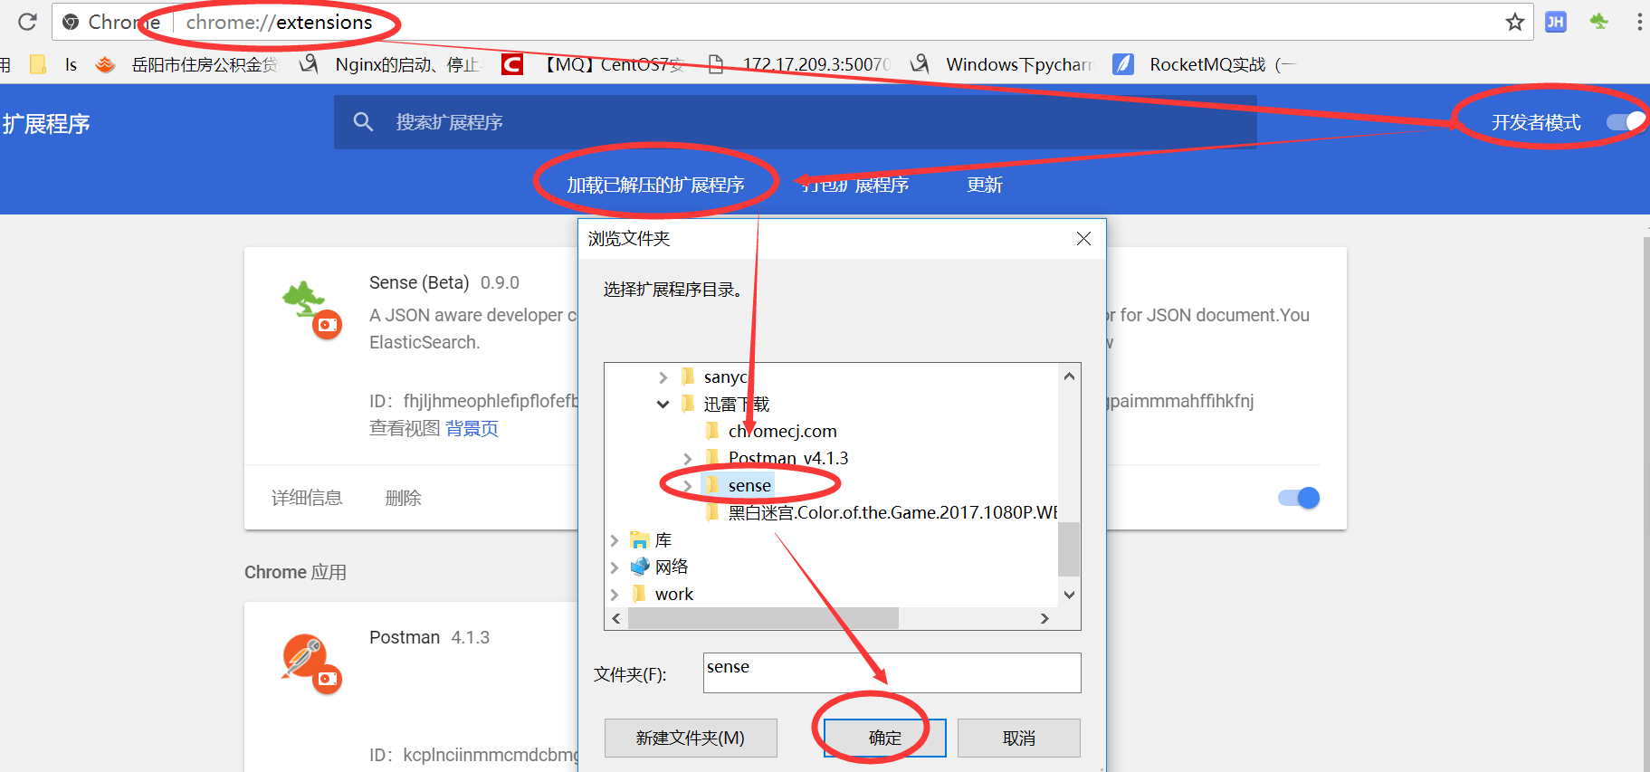Expand the sense folder node
The height and width of the screenshot is (772, 1650).
pos(687,486)
